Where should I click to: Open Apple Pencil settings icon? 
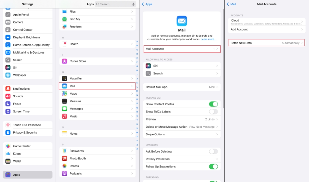click(8, 15)
